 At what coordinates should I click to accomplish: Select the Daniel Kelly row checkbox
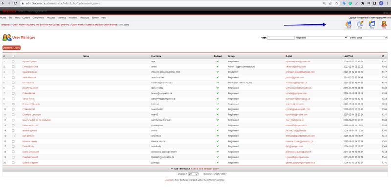pyautogui.click(x=13, y=146)
